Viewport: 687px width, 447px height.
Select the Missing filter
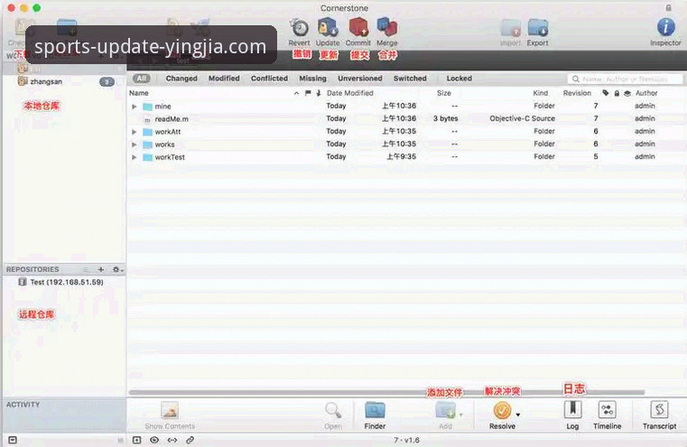[313, 79]
